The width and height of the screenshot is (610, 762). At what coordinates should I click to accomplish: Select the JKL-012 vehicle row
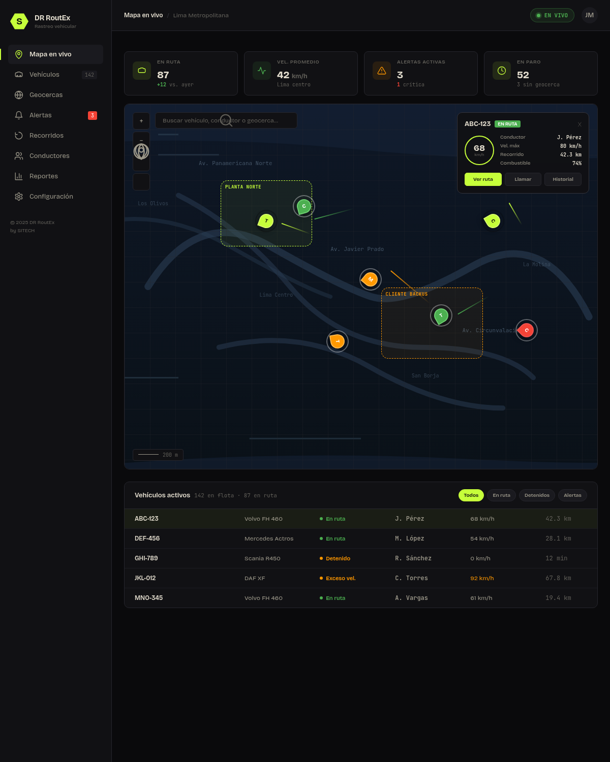pos(361,578)
